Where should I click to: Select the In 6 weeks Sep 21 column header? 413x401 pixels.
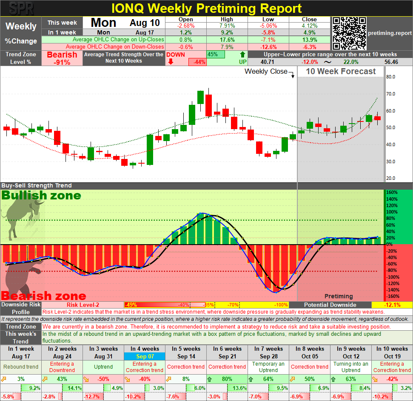(227, 352)
